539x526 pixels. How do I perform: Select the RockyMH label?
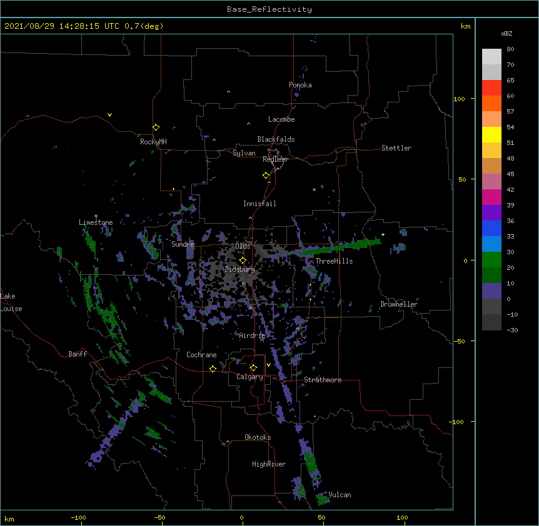[153, 142]
